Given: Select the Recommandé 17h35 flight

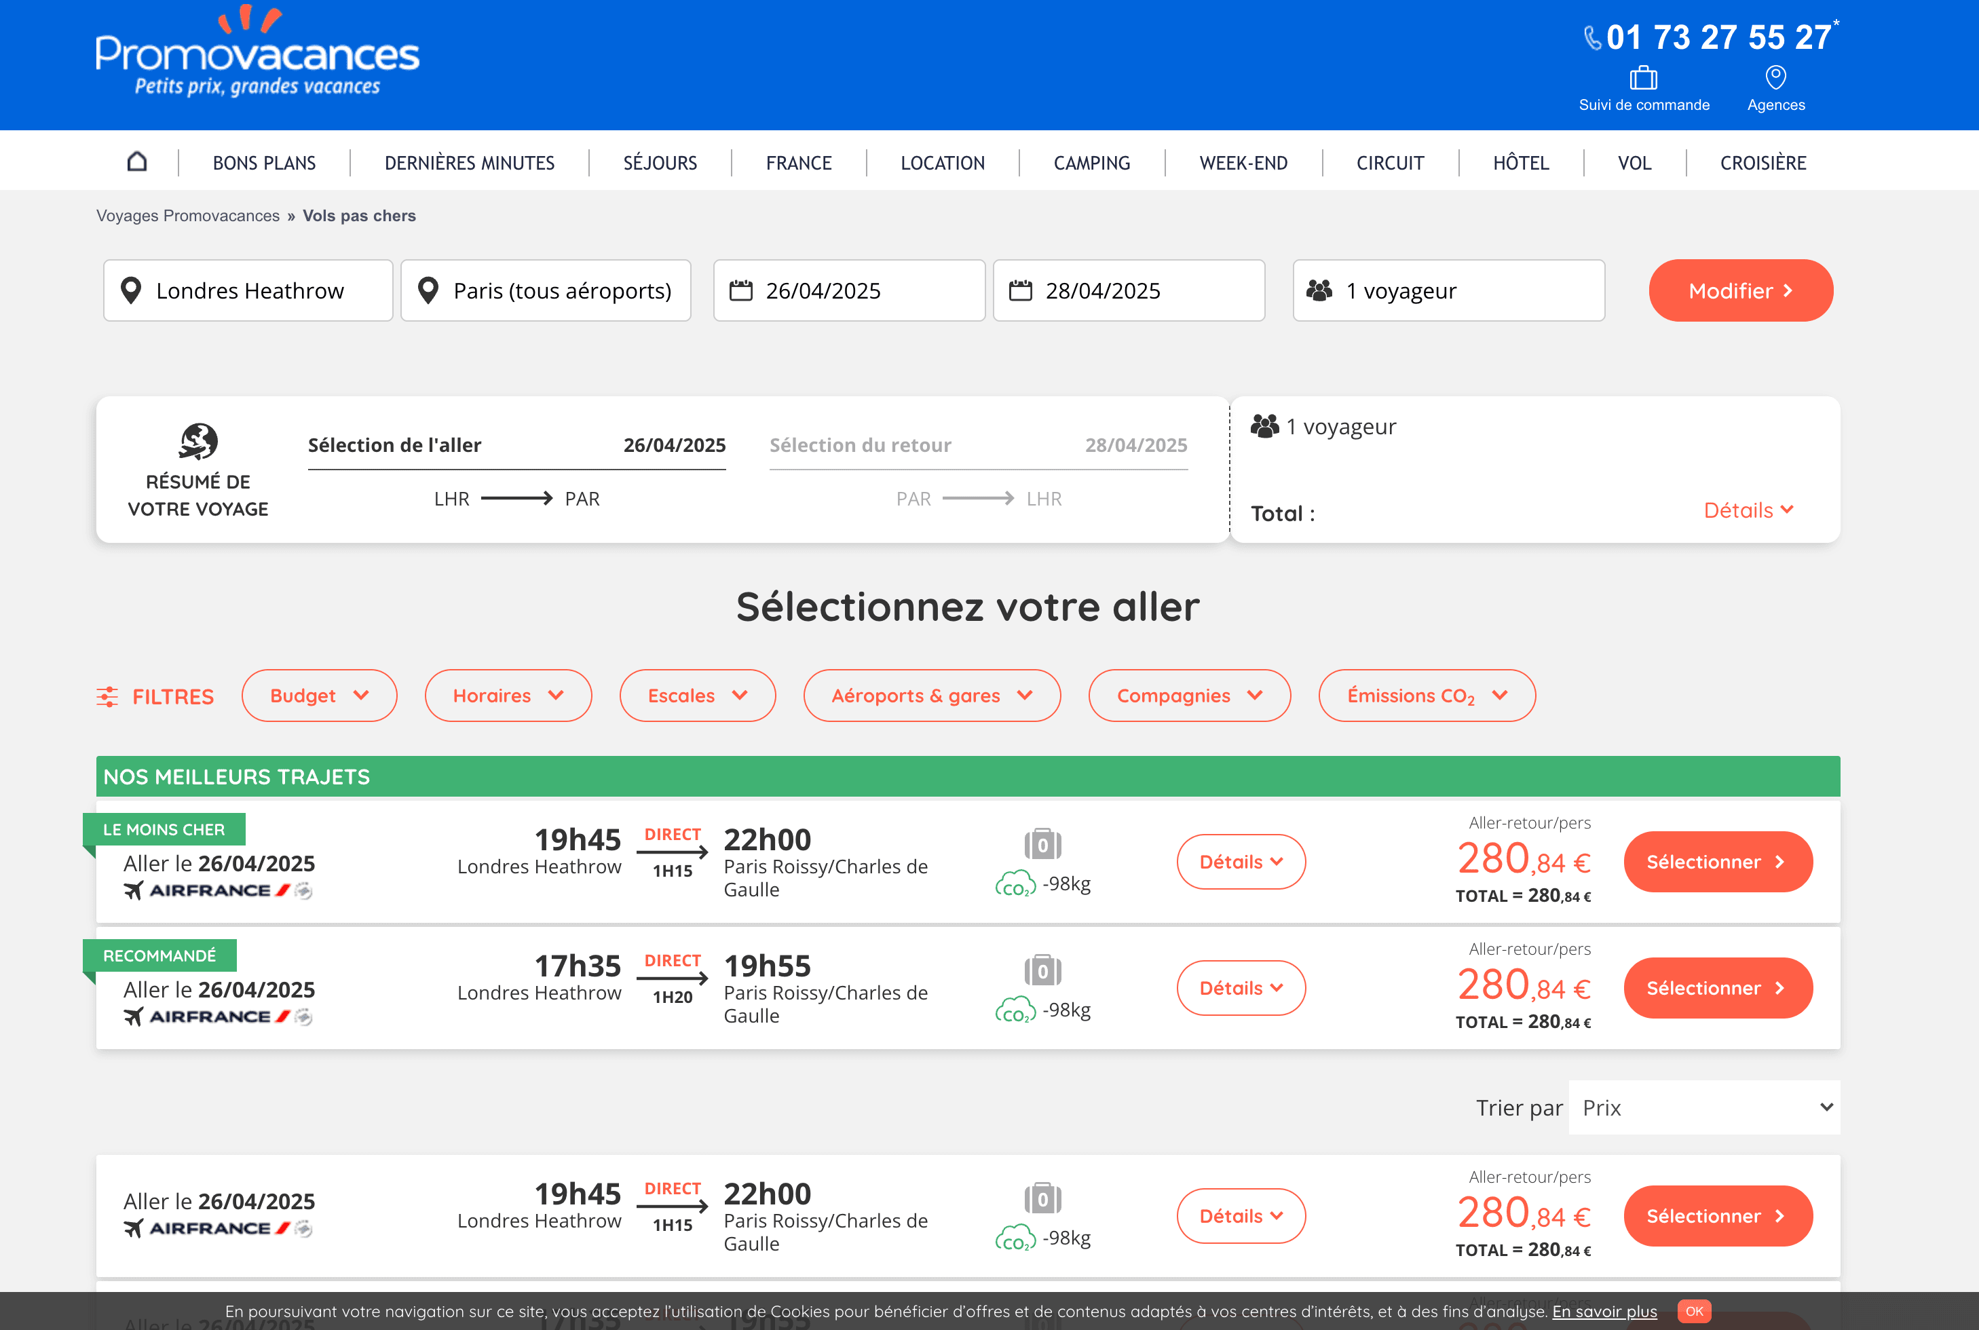Looking at the screenshot, I should [1718, 988].
